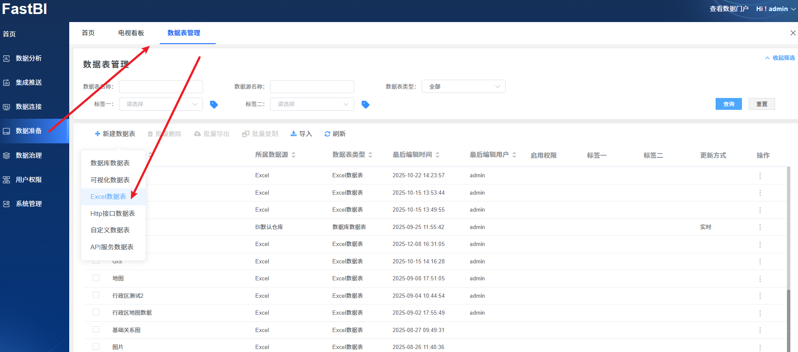Image resolution: width=798 pixels, height=352 pixels.
Task: Click the blue tag icon beside 标签二
Action: coord(365,104)
